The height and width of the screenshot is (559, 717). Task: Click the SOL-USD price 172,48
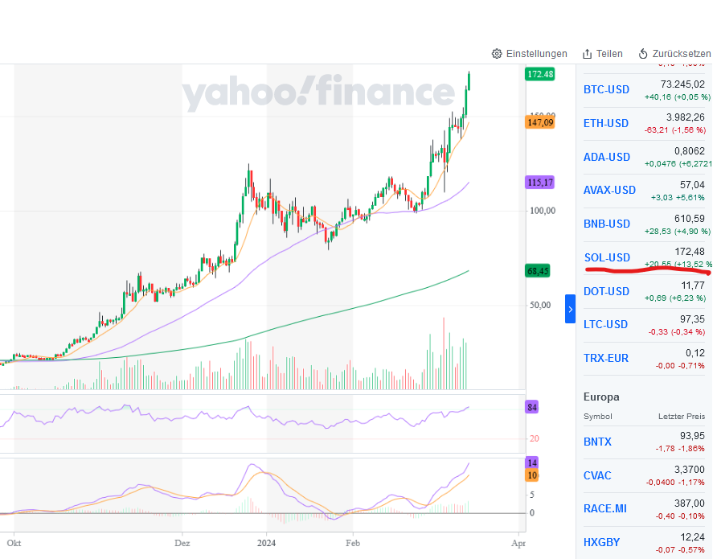[690, 252]
